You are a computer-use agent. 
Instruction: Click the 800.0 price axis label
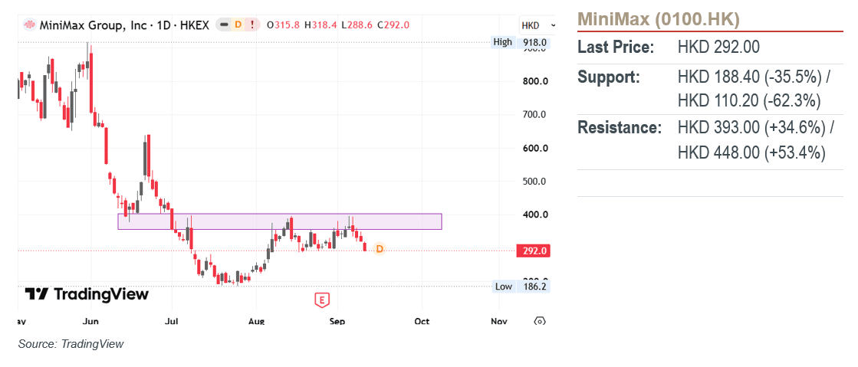pos(534,81)
